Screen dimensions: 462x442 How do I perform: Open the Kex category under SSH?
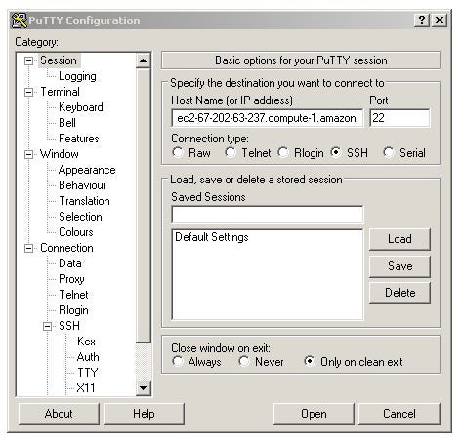86,342
